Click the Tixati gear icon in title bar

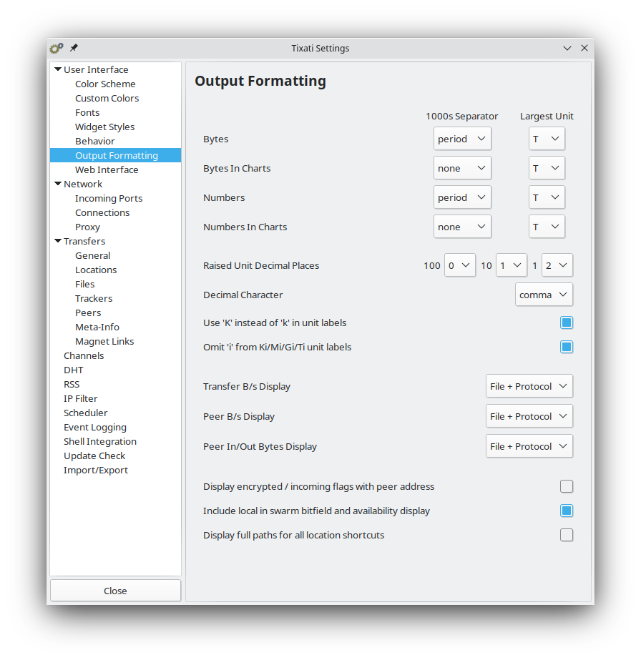57,49
